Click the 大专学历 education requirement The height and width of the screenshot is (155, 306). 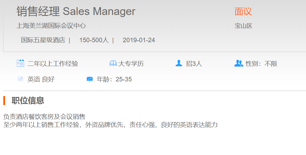pyautogui.click(x=131, y=63)
